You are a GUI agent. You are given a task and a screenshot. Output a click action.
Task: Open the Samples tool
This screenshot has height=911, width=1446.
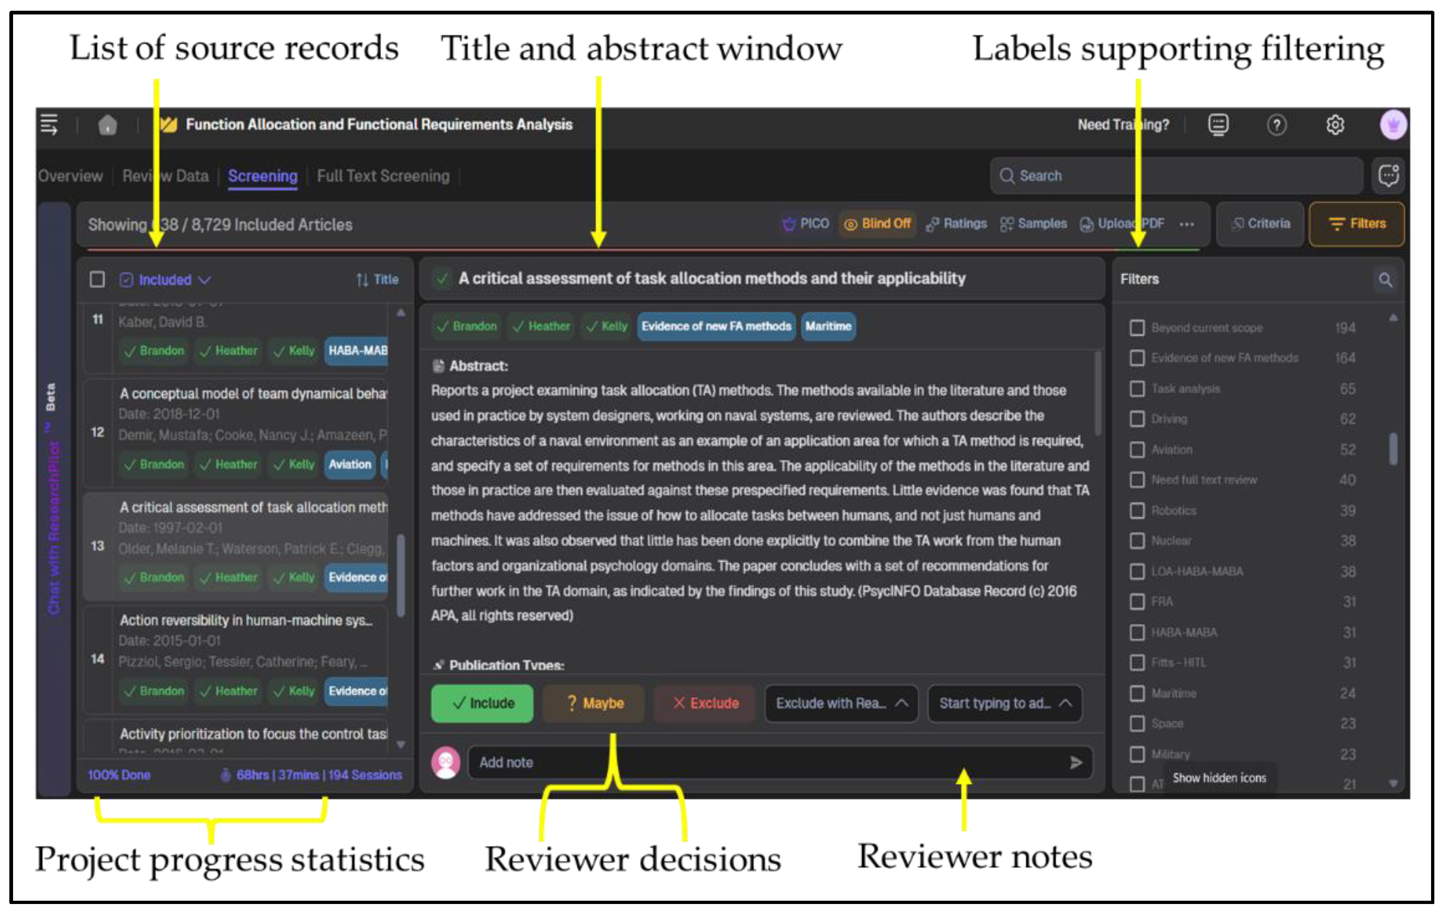click(x=1033, y=224)
